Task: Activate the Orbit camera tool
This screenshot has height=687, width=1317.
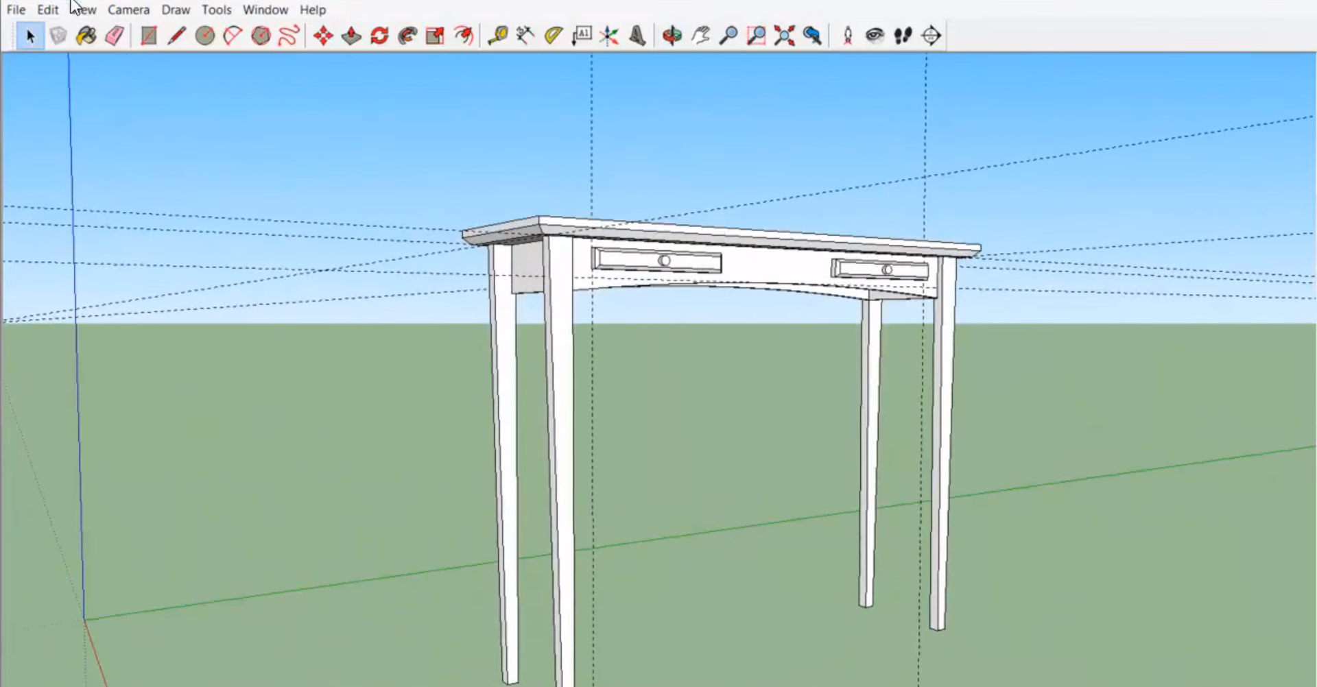Action: coord(672,36)
